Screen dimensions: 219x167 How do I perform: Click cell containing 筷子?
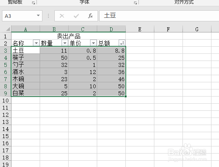pyautogui.click(x=25, y=57)
